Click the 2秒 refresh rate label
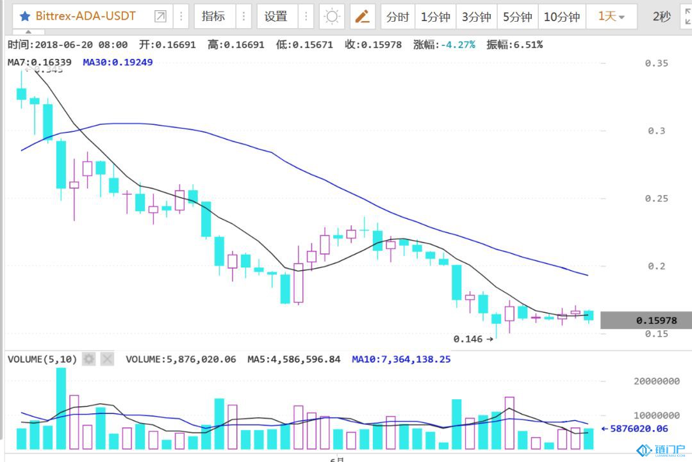Image resolution: width=692 pixels, height=462 pixels. click(x=661, y=17)
